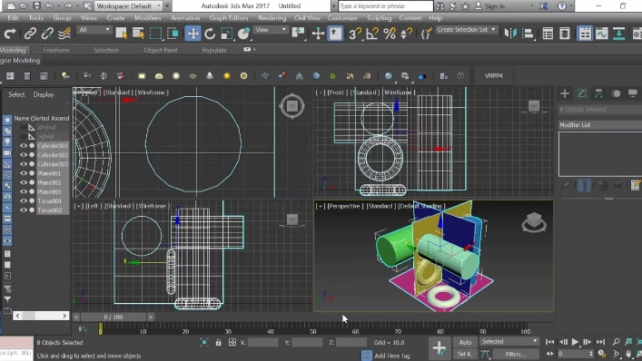Click the Bind to Space Warp icon
This screenshot has height=361, width=642.
(x=64, y=34)
